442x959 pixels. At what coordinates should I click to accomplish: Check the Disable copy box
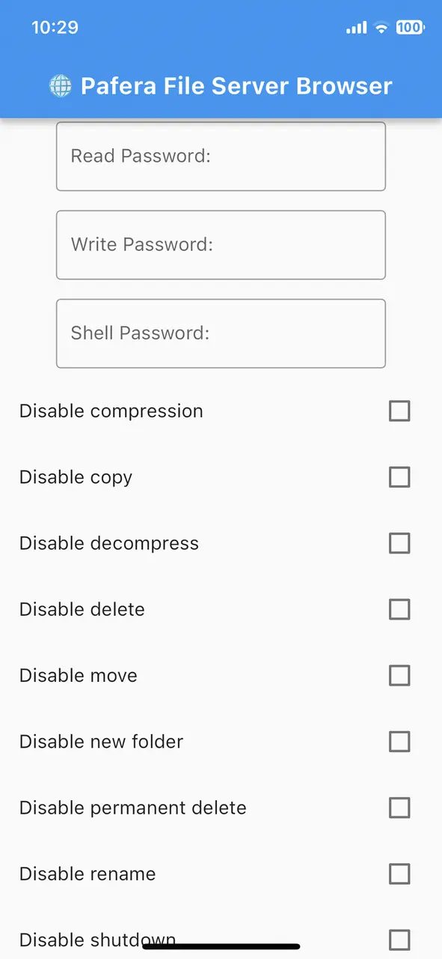tap(399, 477)
